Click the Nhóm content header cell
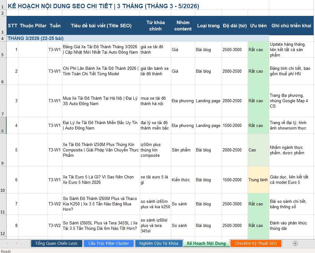315x253 pixels. [x=183, y=25]
